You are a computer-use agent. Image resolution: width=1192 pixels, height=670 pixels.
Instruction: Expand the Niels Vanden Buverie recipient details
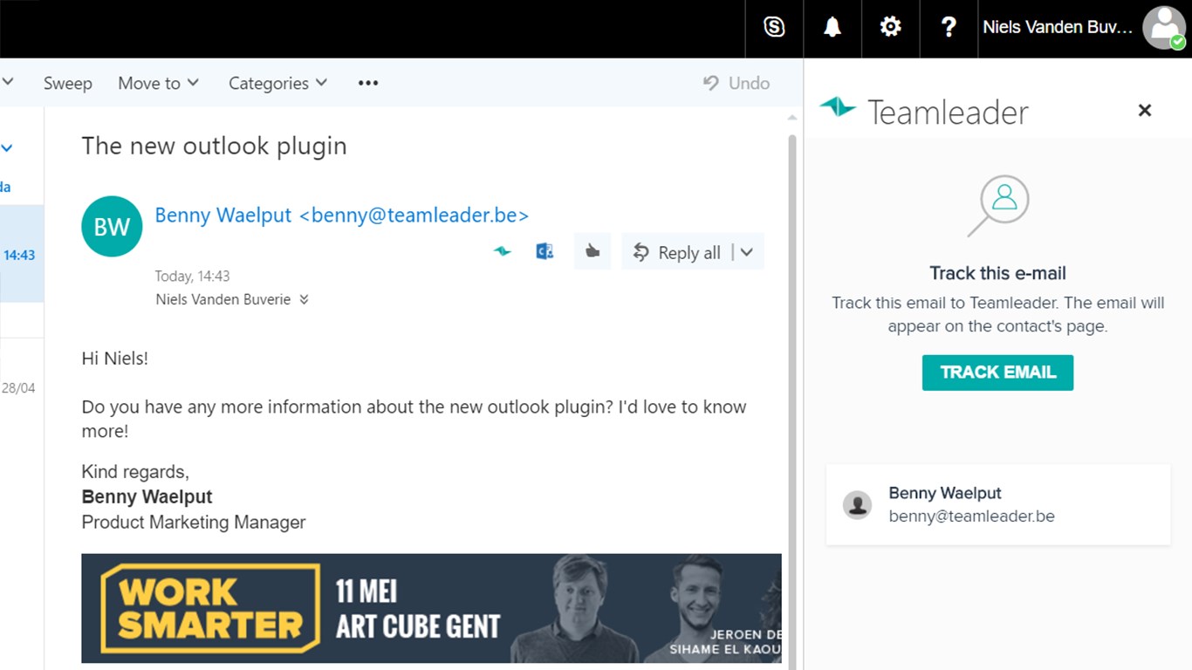[305, 299]
